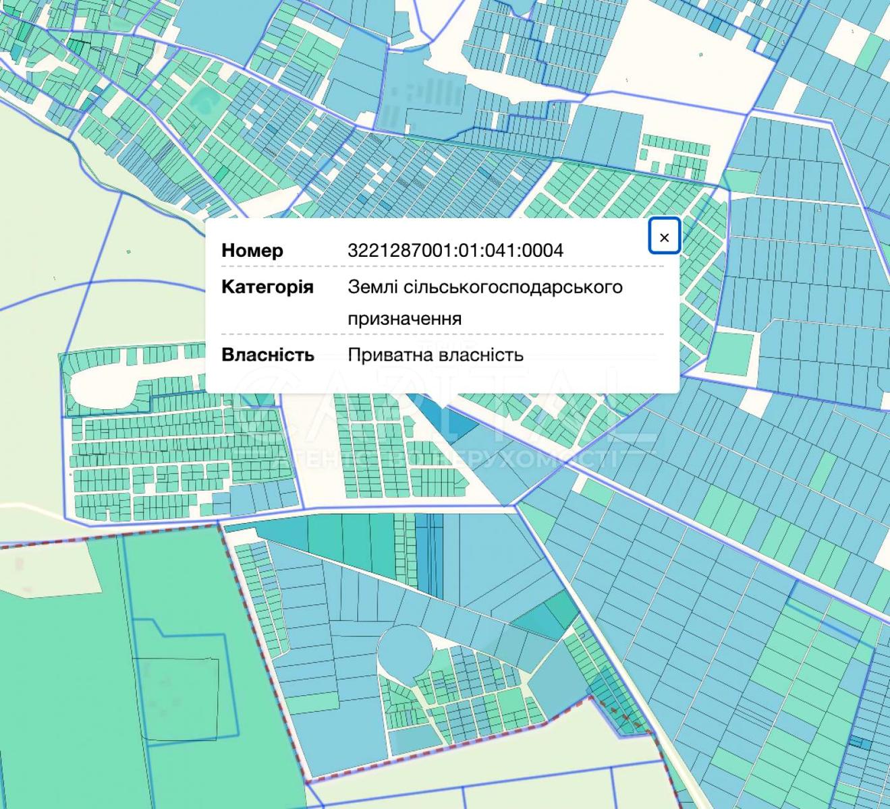
Task: Click the 'Власність' field label
Action: click(268, 355)
